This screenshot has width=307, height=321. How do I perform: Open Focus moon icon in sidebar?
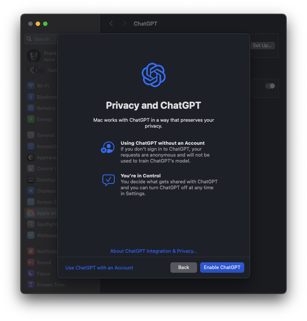(31, 273)
